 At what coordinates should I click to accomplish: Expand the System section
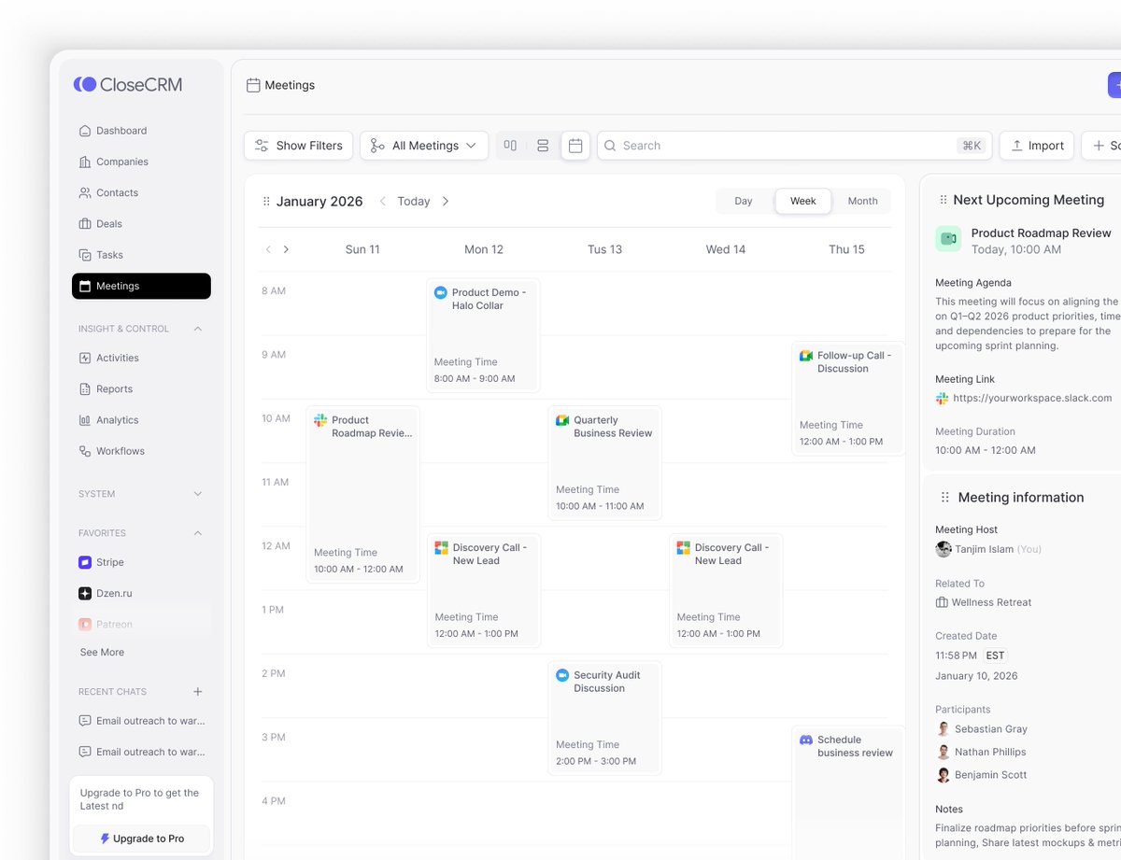coord(197,494)
